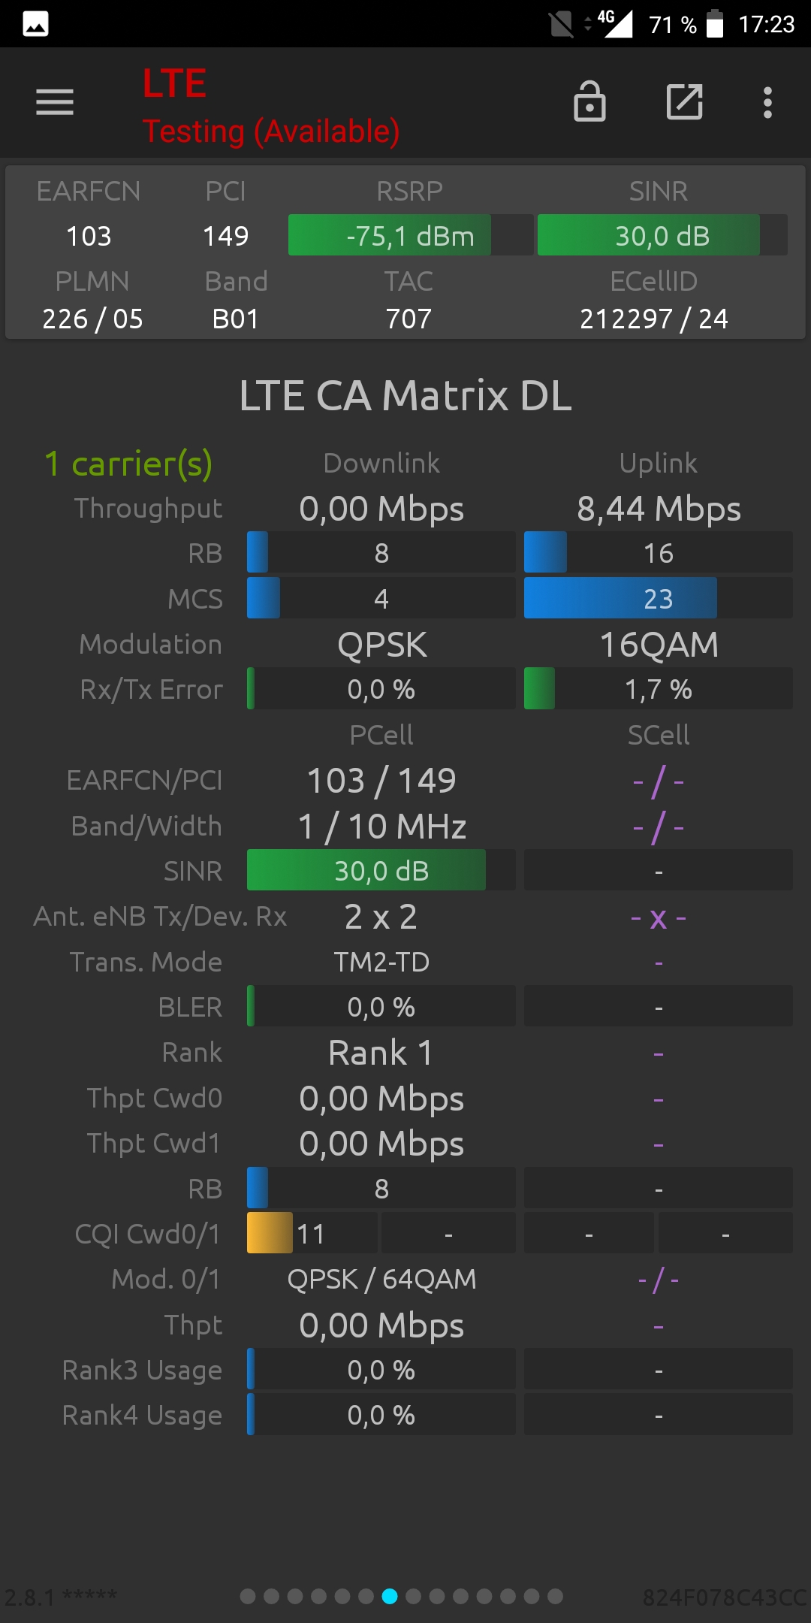811x1623 pixels.
Task: Tap the 1 carrier(s) label
Action: [x=128, y=464]
